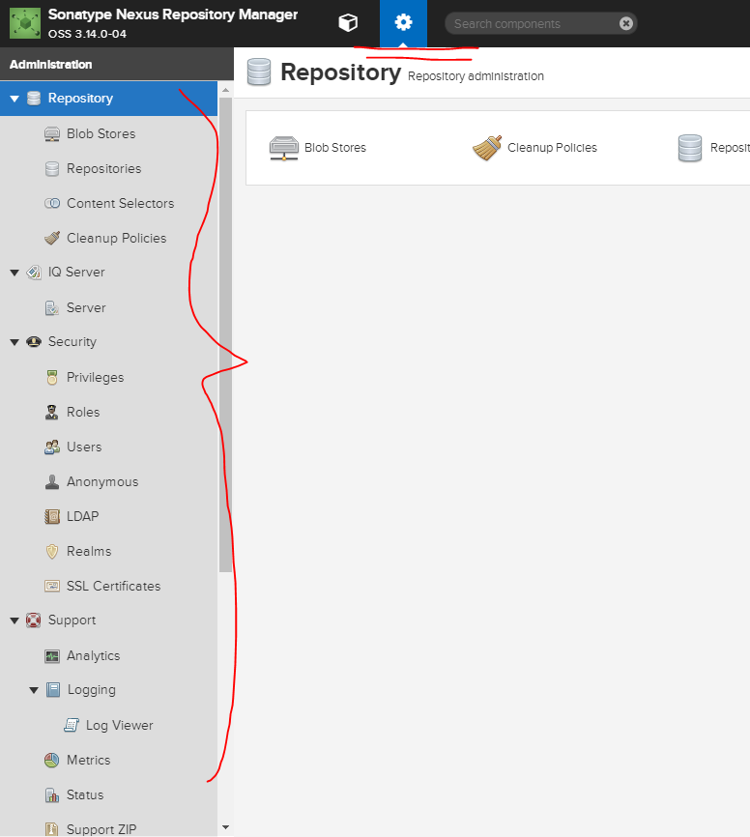The image size is (750, 837).
Task: Open the Server entry under IQ Server
Action: [86, 308]
